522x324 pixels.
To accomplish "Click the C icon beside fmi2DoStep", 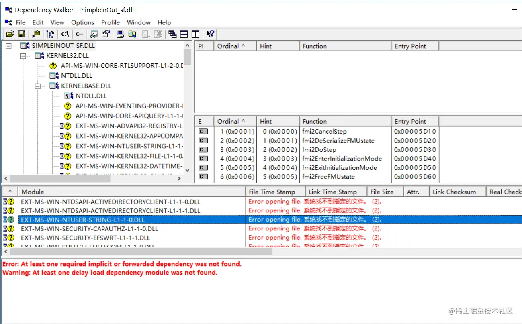I will [x=203, y=150].
